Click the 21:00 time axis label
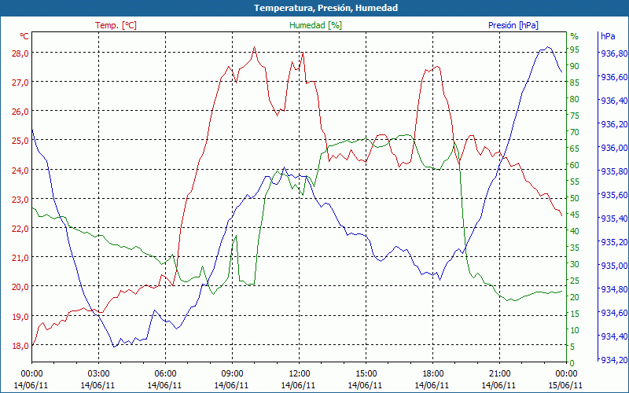Viewport: 629px width, 393px height. tap(500, 374)
